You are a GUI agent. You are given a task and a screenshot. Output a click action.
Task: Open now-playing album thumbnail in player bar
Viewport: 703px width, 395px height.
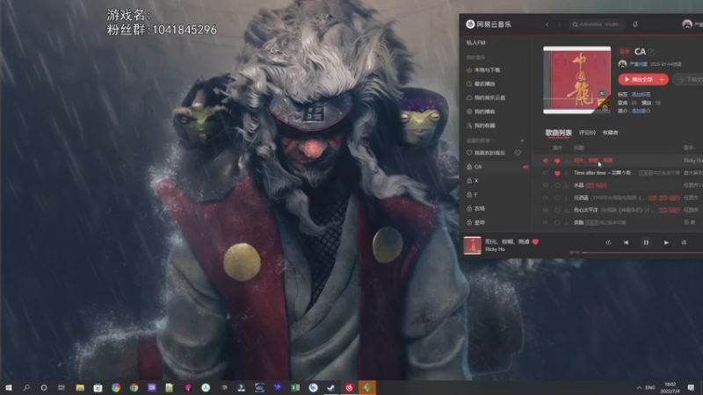point(472,246)
